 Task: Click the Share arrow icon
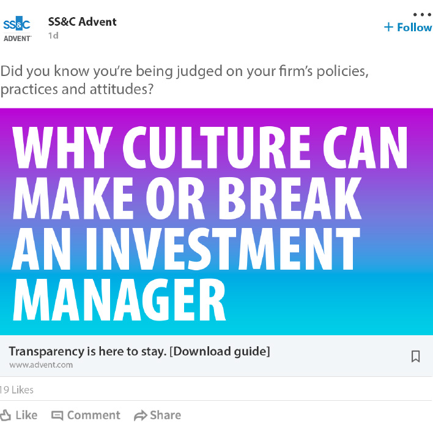pyautogui.click(x=141, y=416)
